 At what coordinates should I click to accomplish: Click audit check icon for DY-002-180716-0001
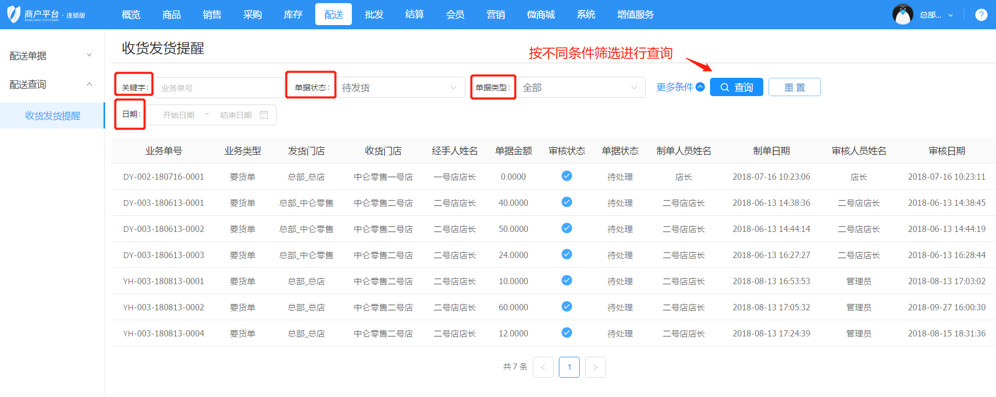[x=566, y=176]
